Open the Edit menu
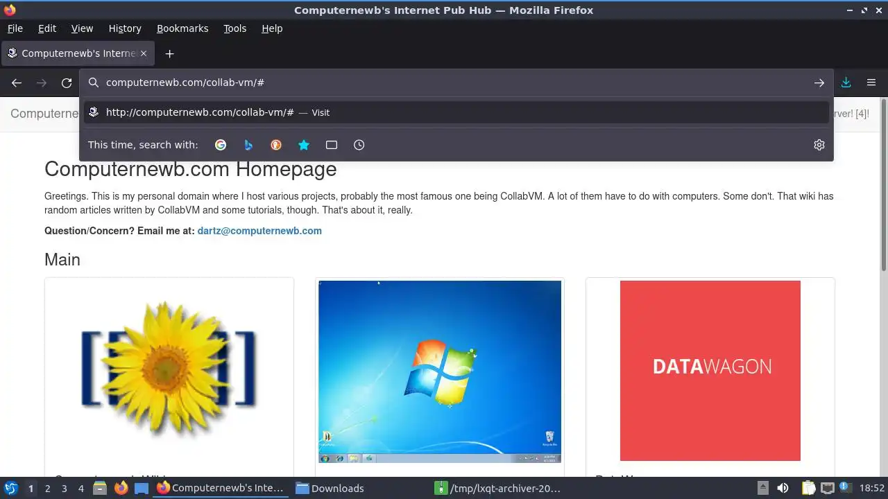888x499 pixels. (x=47, y=28)
